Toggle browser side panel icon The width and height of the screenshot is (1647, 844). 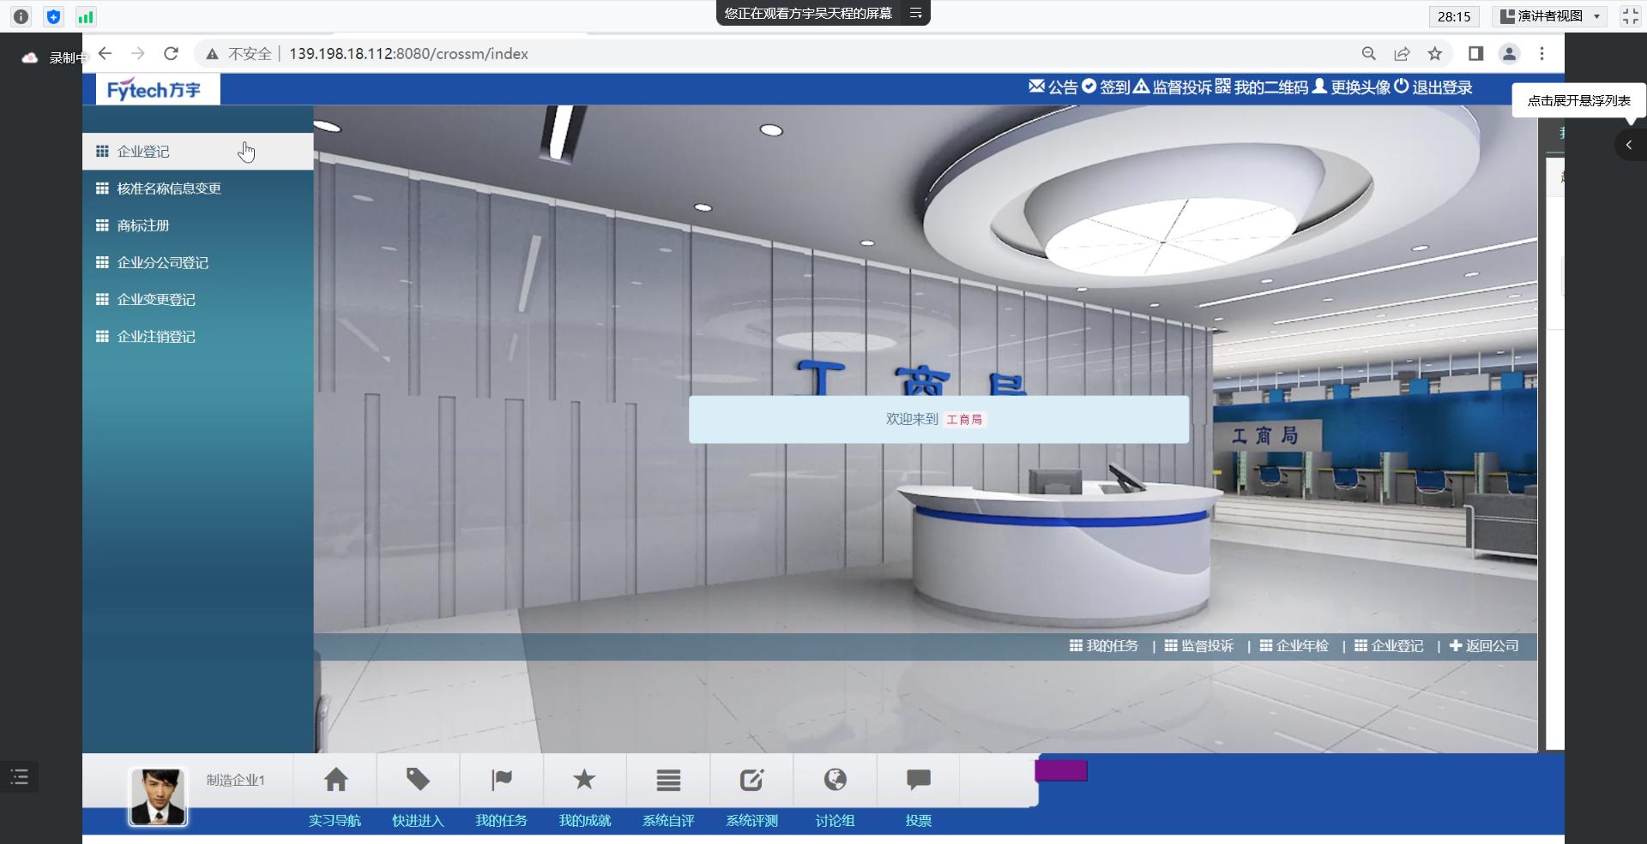1475,54
